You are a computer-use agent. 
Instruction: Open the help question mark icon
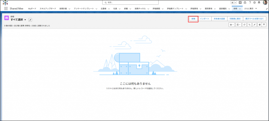(x=250, y=2)
